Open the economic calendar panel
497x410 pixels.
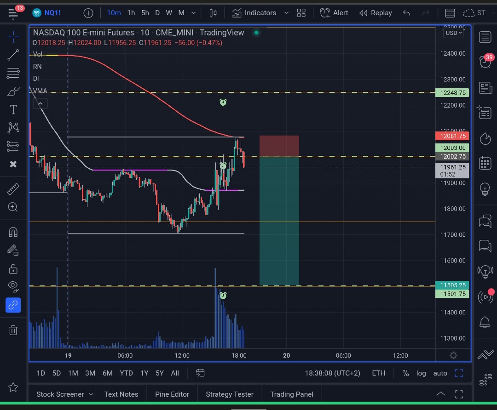[x=485, y=163]
